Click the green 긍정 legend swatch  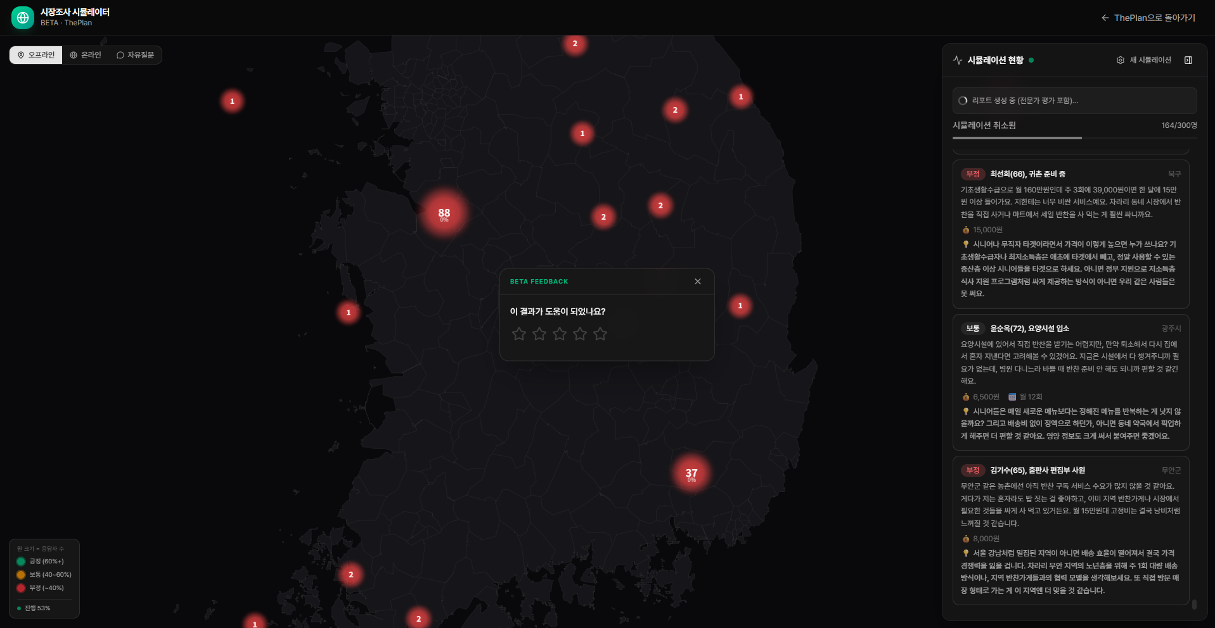21,562
